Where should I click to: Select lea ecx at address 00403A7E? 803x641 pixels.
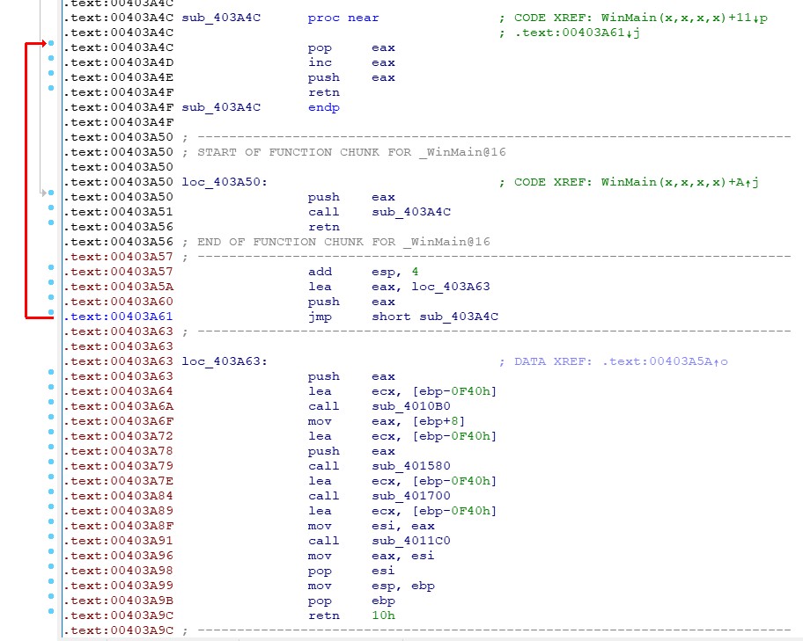click(x=402, y=481)
